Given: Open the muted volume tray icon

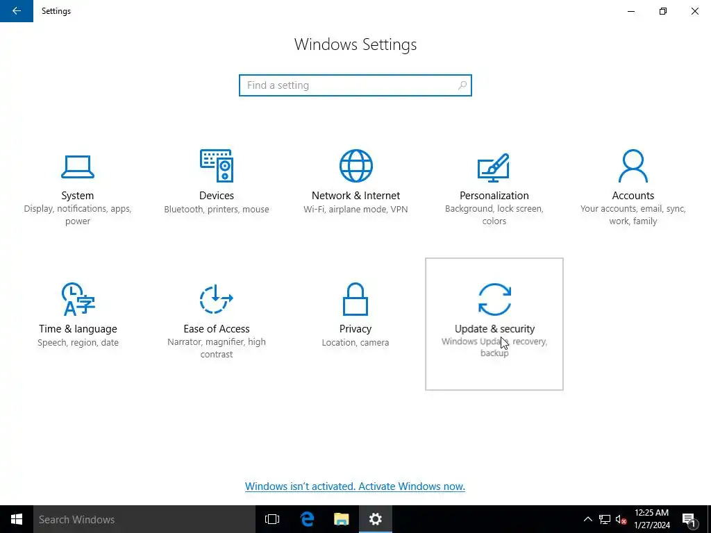Looking at the screenshot, I should pos(621,519).
